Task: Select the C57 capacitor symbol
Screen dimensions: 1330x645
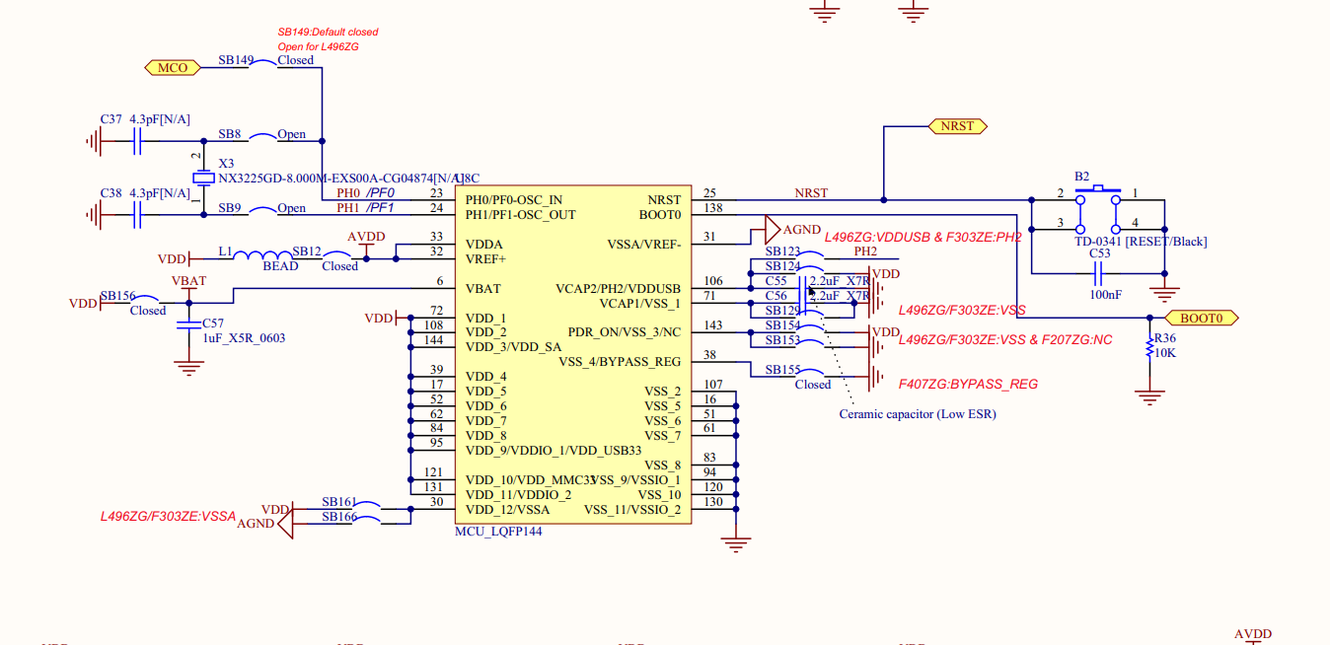Action: 187,326
